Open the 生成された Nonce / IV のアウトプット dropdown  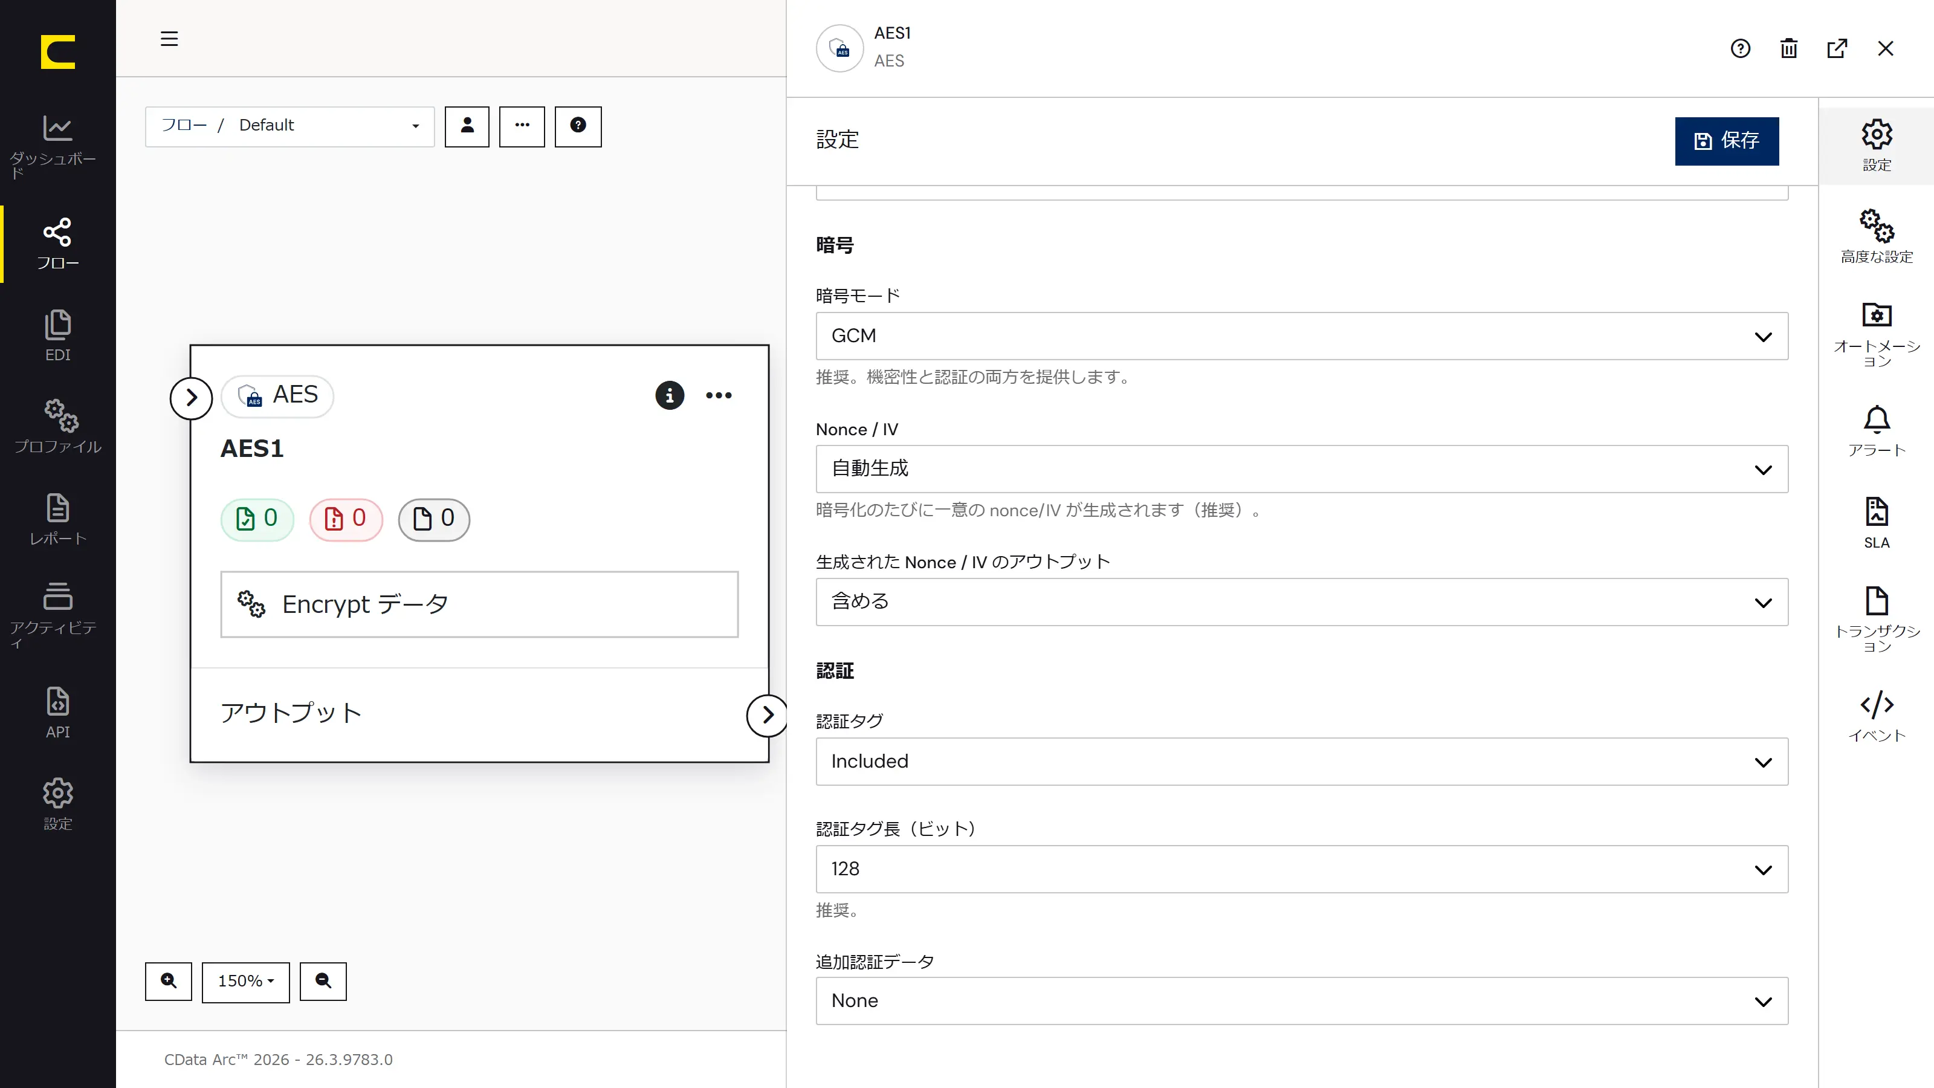tap(1302, 602)
